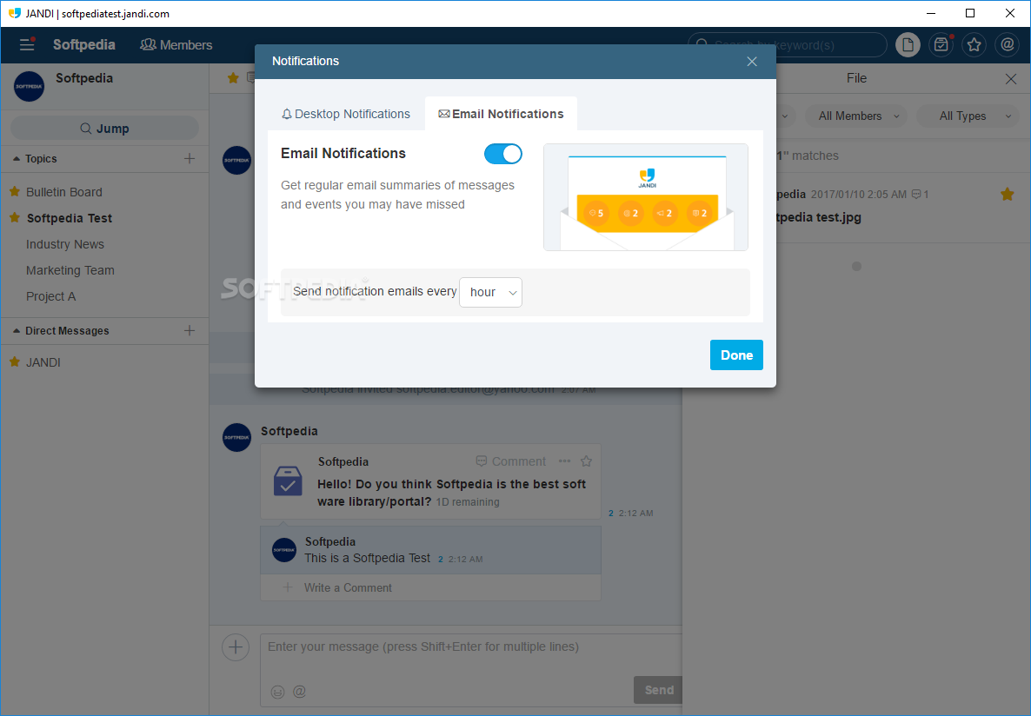Image resolution: width=1031 pixels, height=716 pixels.
Task: Click avatar beside 'This is a Softpedia Test'
Action: pos(284,550)
